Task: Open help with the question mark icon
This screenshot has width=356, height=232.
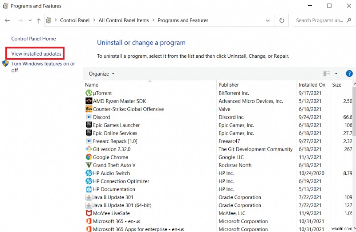Action: [x=349, y=73]
